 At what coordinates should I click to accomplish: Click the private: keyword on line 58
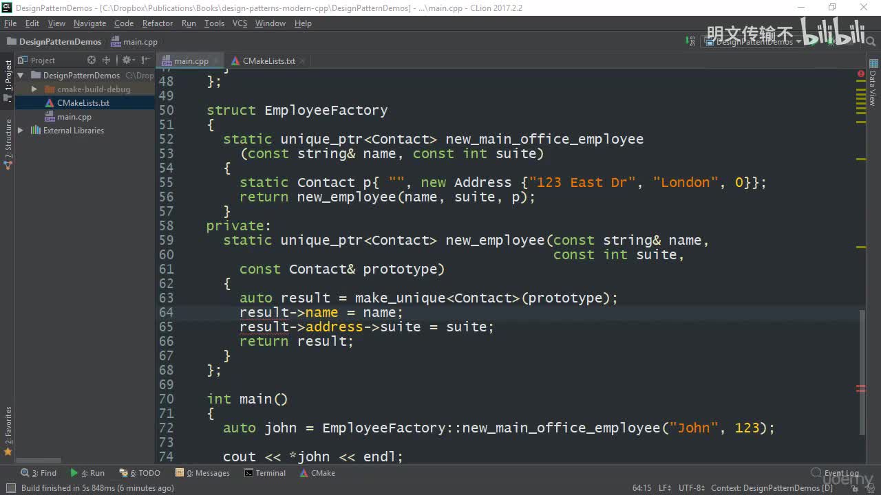[239, 226]
